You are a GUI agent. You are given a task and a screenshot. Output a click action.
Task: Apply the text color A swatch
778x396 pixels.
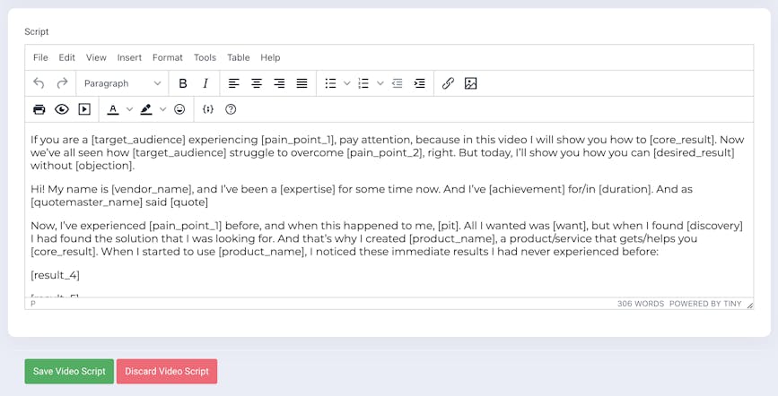click(113, 109)
